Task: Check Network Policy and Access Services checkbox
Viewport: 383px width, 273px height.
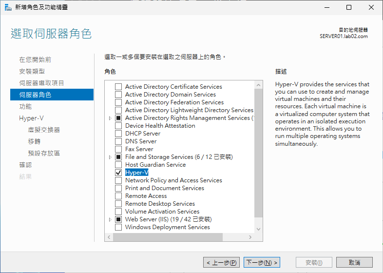Action: pyautogui.click(x=118, y=180)
